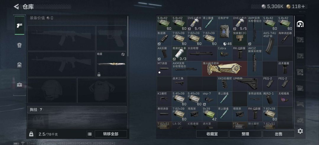Toggle the swap arrows on 暗星 knife slot
Screen dimensions: 319x145
[x=123, y=54]
